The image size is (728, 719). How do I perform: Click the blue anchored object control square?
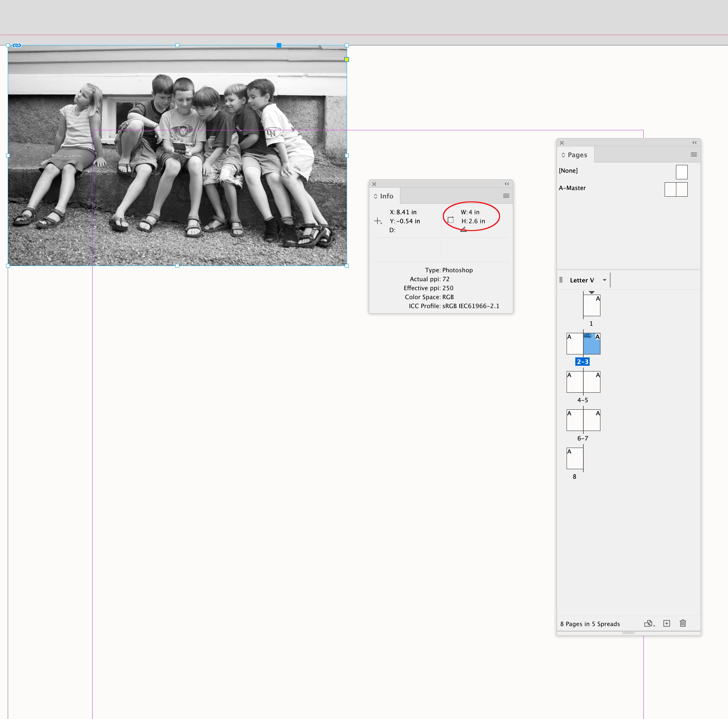click(279, 45)
